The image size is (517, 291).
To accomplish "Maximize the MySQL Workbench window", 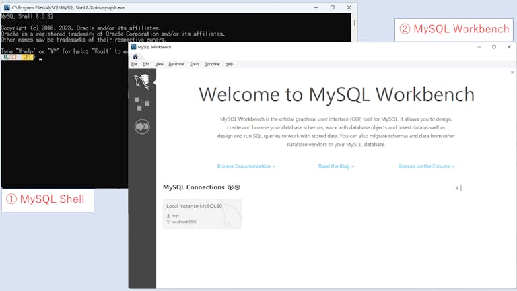I will 494,47.
